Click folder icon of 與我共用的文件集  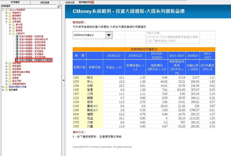6,87
